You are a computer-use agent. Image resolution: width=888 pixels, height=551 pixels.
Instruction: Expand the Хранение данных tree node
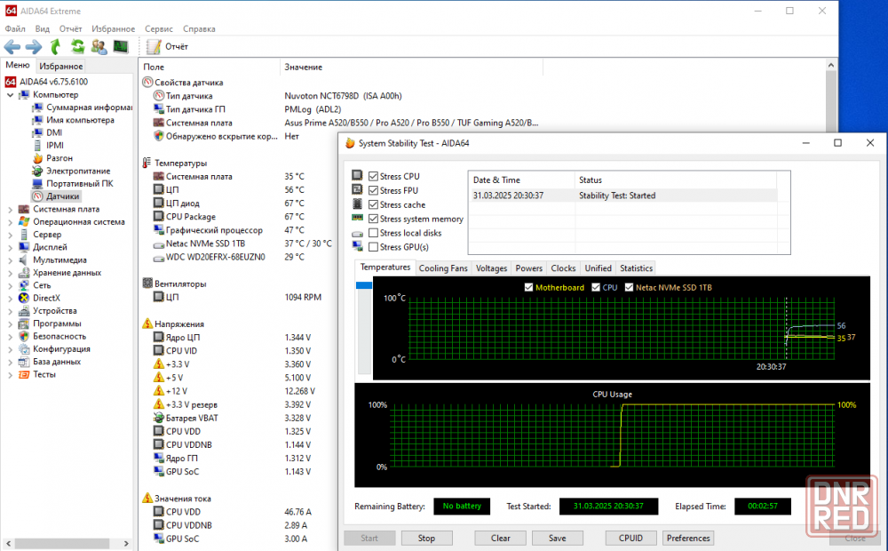(x=10, y=273)
